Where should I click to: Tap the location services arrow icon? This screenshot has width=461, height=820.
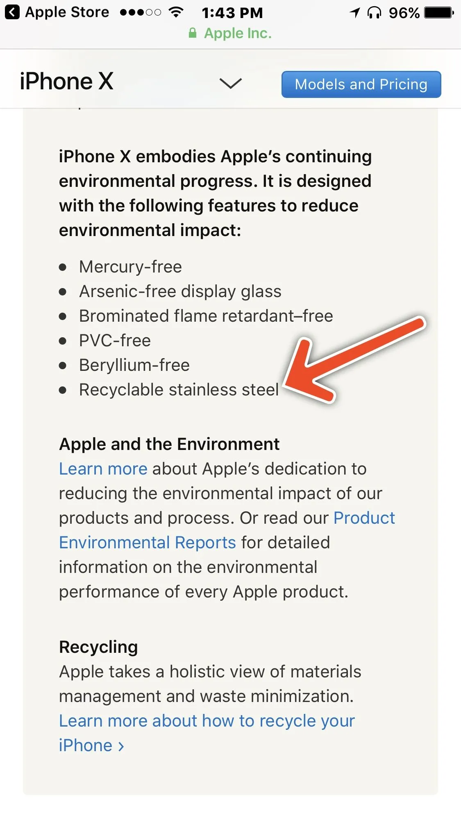coord(355,12)
